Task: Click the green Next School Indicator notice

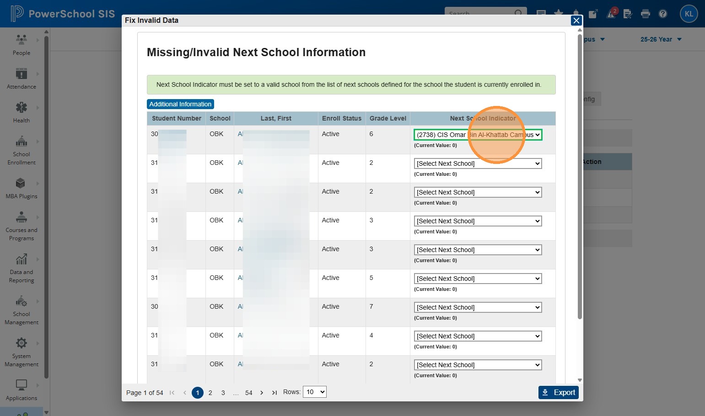Action: coord(351,85)
